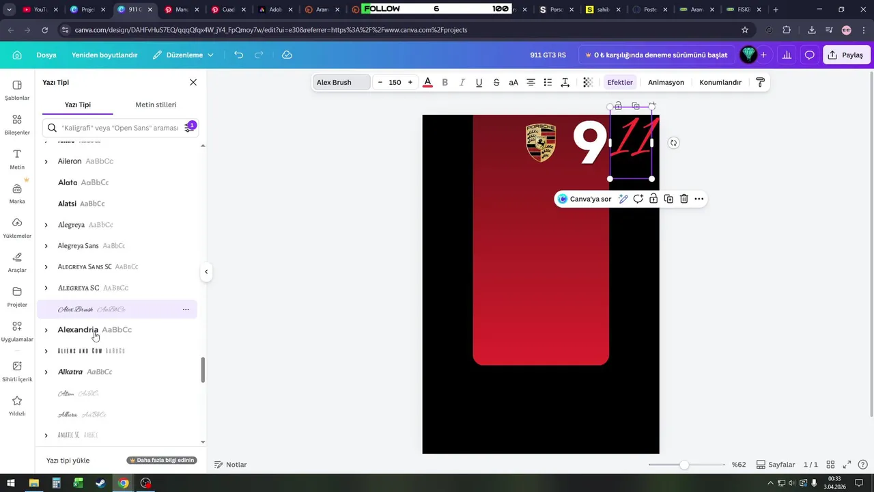Image resolution: width=874 pixels, height=492 pixels.
Task: Undo the last action
Action: click(x=238, y=55)
